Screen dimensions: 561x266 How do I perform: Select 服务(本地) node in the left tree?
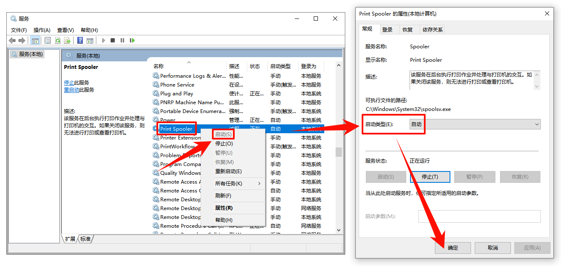coord(27,54)
